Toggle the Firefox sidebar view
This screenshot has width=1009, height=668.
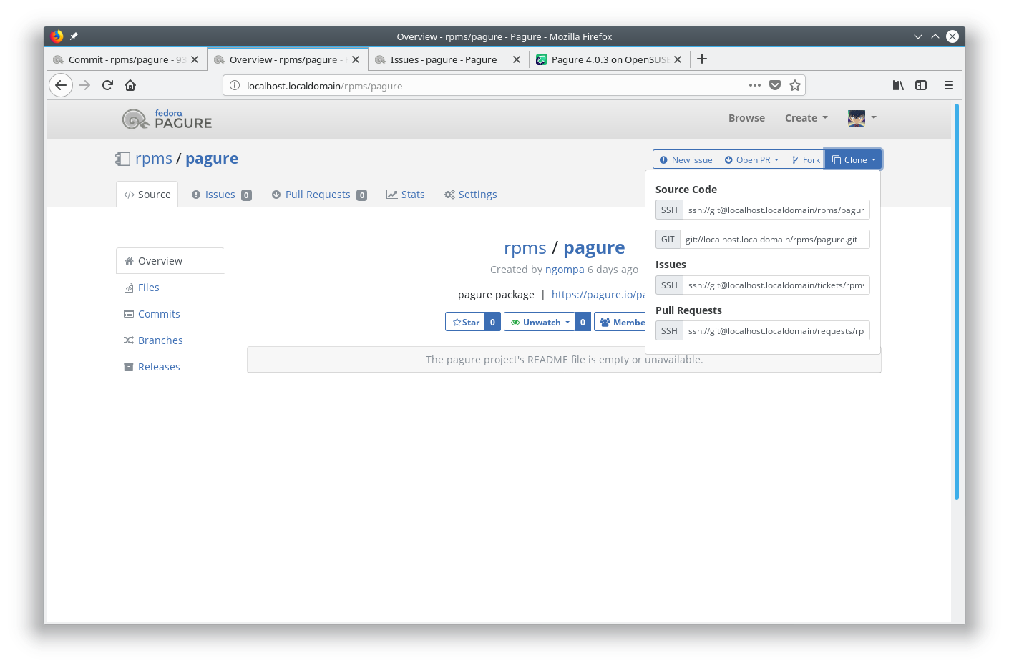921,85
